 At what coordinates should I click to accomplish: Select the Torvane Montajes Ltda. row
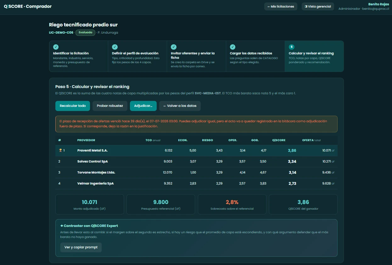(x=196, y=173)
